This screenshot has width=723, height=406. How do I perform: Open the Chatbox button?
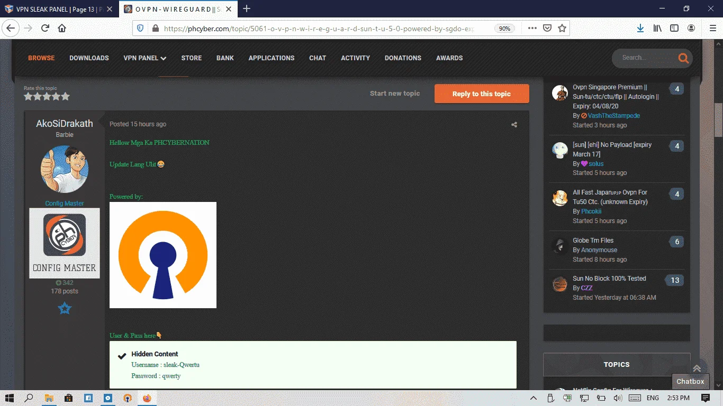[690, 381]
